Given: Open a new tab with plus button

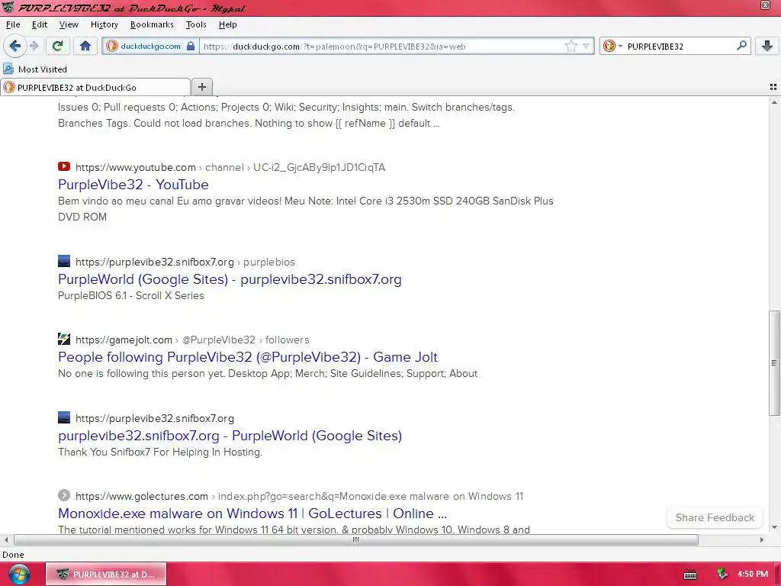Looking at the screenshot, I should [x=201, y=87].
